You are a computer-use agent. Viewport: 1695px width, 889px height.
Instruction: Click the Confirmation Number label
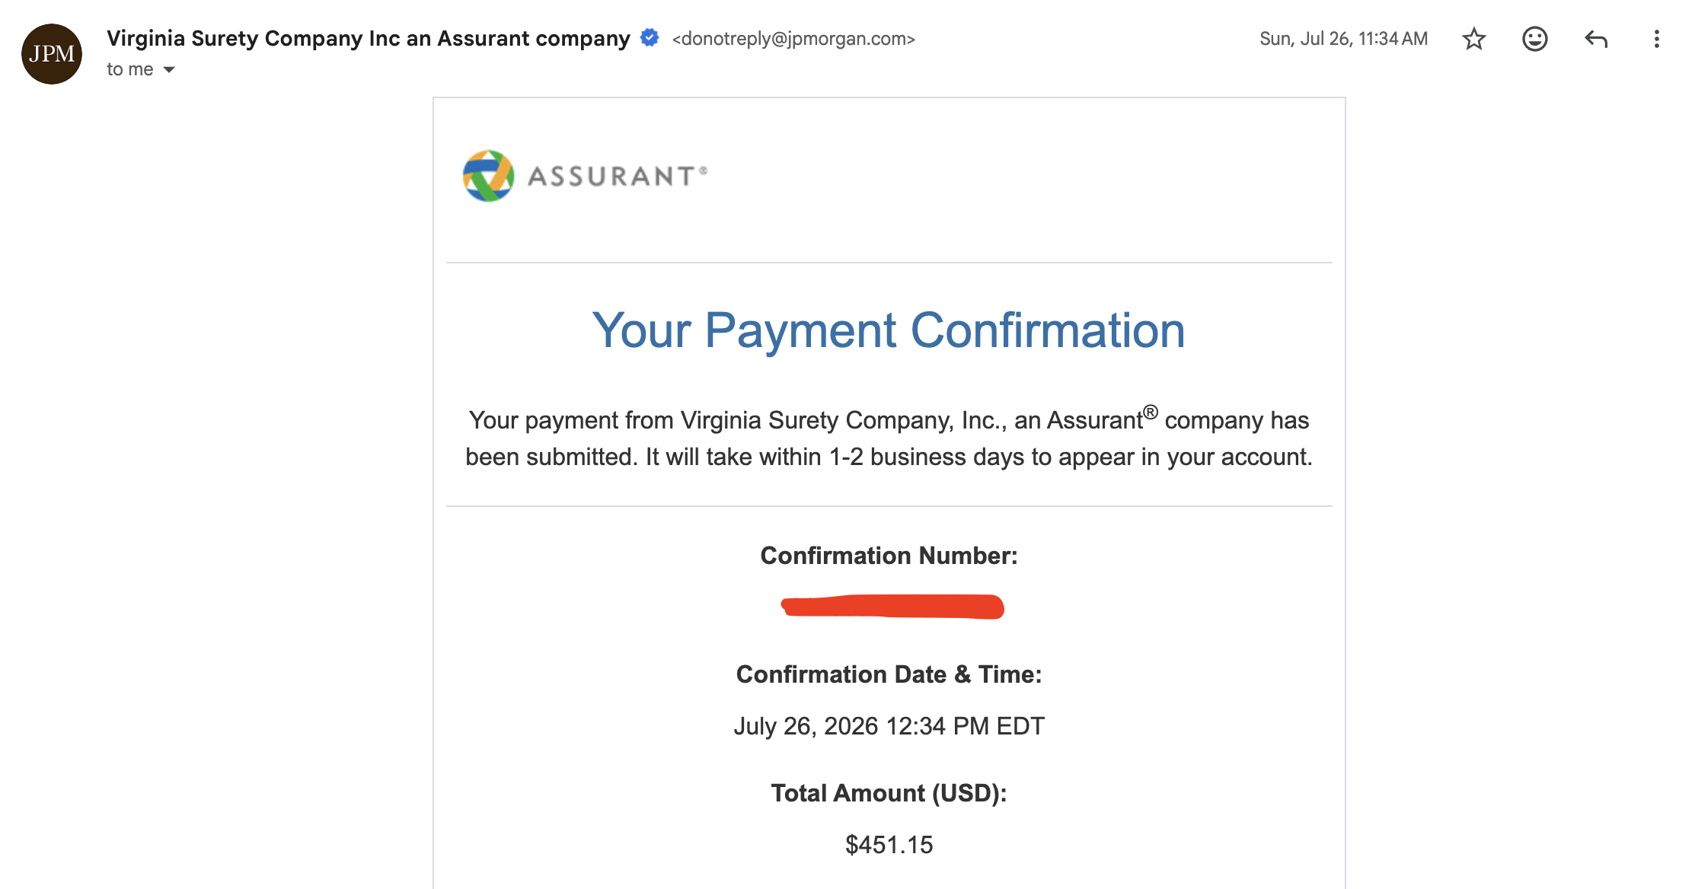(x=889, y=556)
